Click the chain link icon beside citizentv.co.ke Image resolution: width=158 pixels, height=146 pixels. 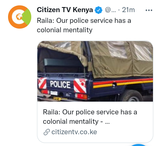[46, 132]
